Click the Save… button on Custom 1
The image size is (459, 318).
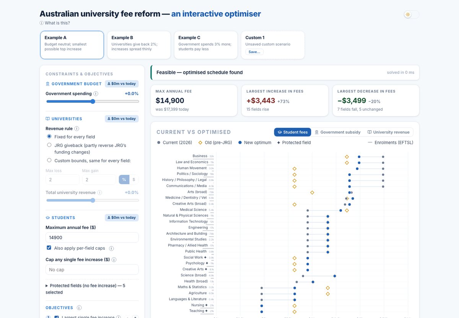click(x=254, y=52)
